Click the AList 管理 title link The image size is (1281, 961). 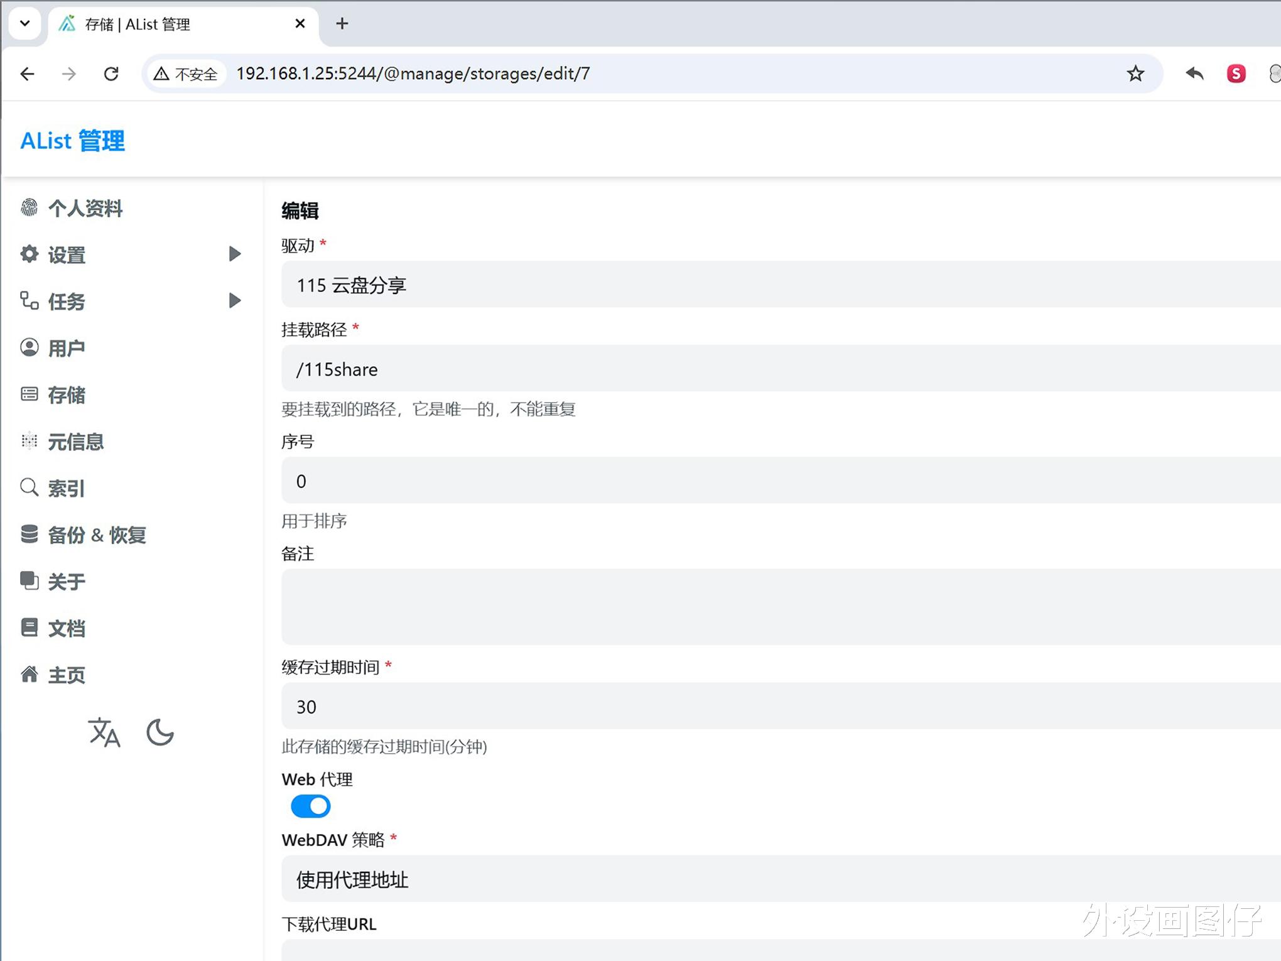(73, 141)
